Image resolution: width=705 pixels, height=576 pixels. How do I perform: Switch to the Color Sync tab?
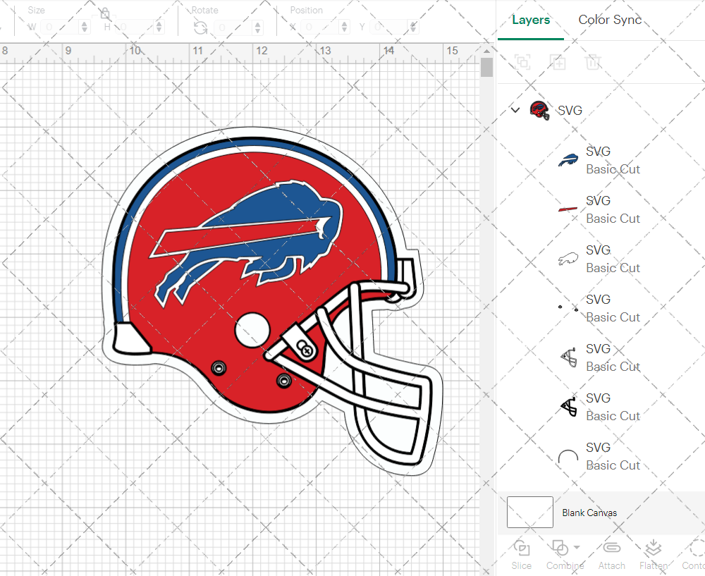tap(610, 20)
